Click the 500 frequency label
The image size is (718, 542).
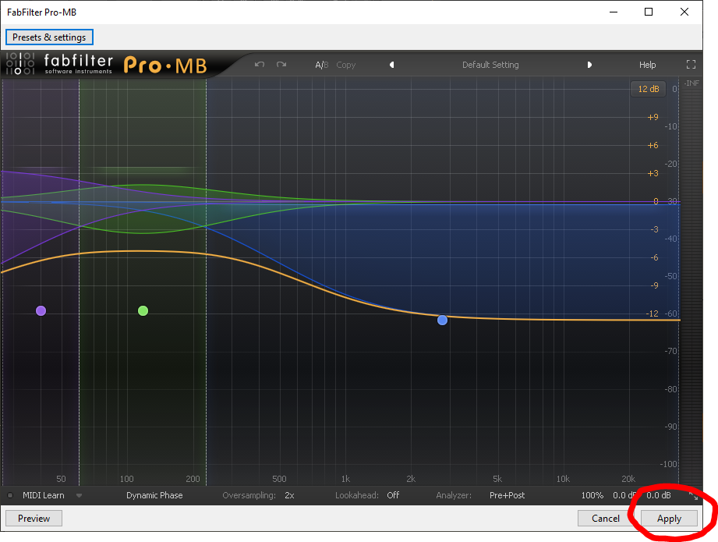(x=279, y=479)
